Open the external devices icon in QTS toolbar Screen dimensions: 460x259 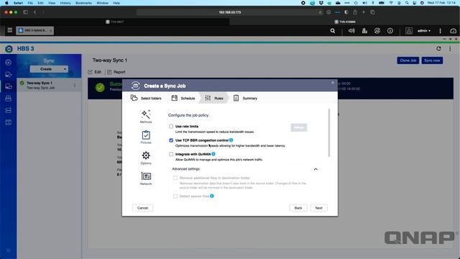click(x=377, y=30)
